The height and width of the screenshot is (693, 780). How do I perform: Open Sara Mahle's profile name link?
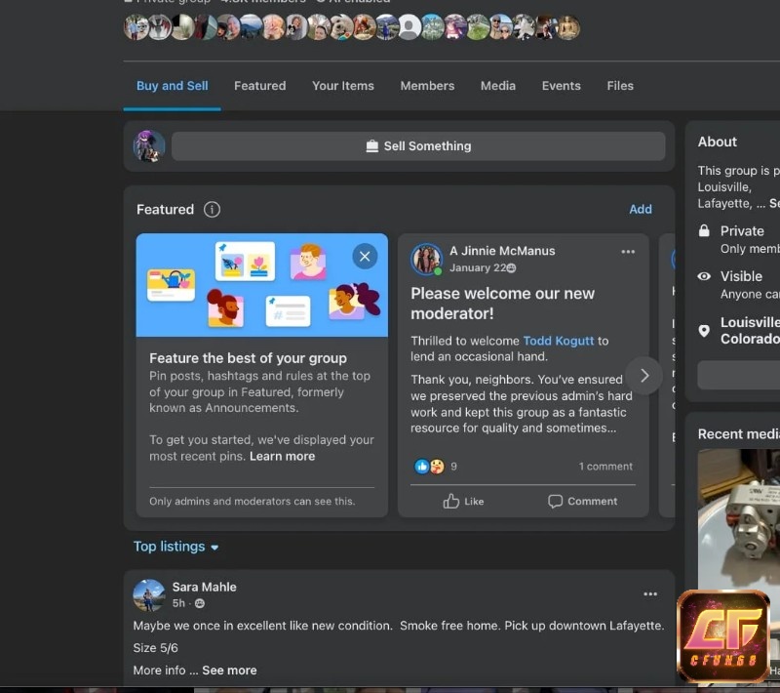[x=205, y=587]
